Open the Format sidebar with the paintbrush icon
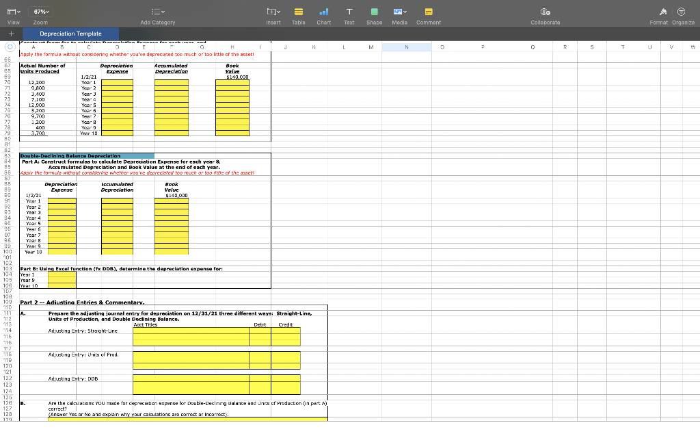 tap(664, 11)
